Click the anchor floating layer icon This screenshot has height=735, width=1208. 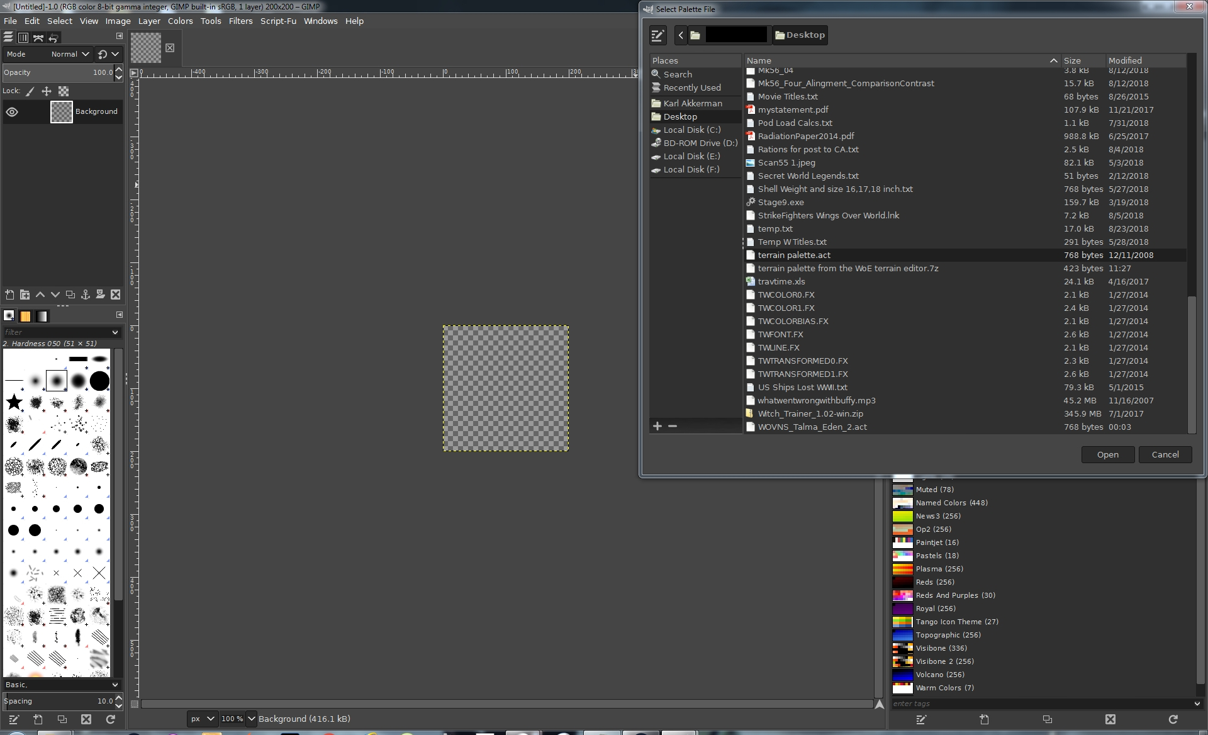tap(86, 295)
